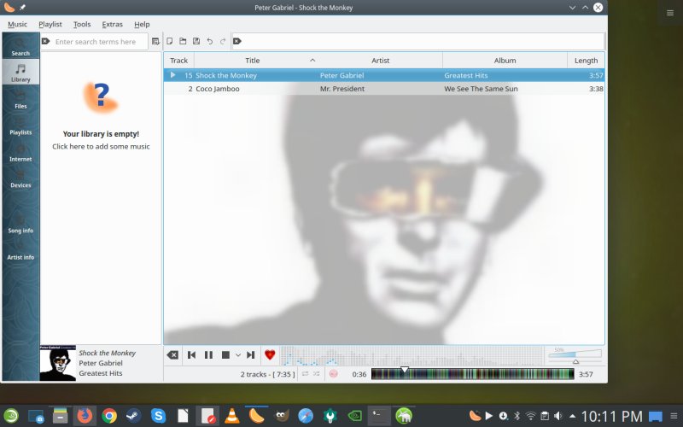Click the 0:36 elapsed time label
Screen dimensions: 683x427
tap(359, 374)
